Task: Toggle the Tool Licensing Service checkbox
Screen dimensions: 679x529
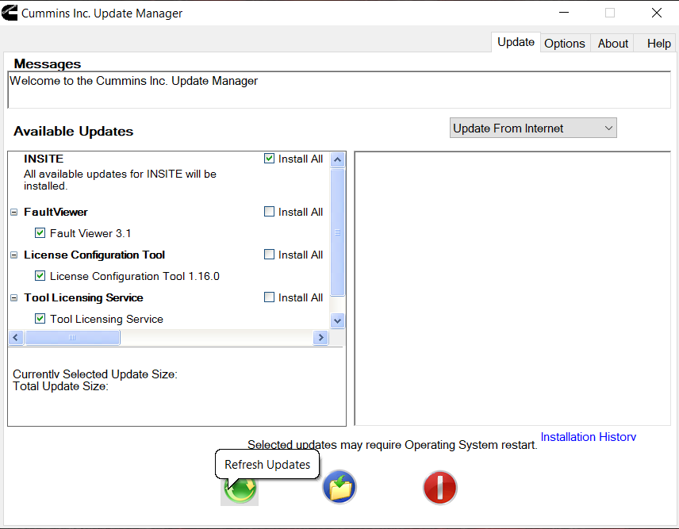Action: coord(40,318)
